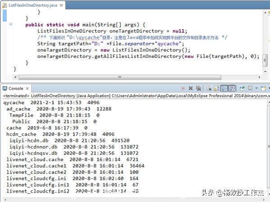This screenshot has height=202, width=270.
Task: Switch to the Console view tab
Action: click(16, 88)
